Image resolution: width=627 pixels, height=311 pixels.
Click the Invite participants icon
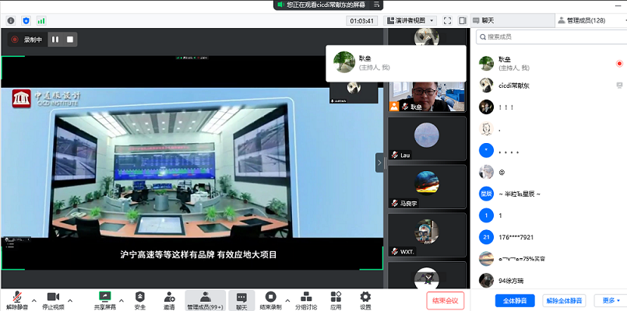[169, 298]
